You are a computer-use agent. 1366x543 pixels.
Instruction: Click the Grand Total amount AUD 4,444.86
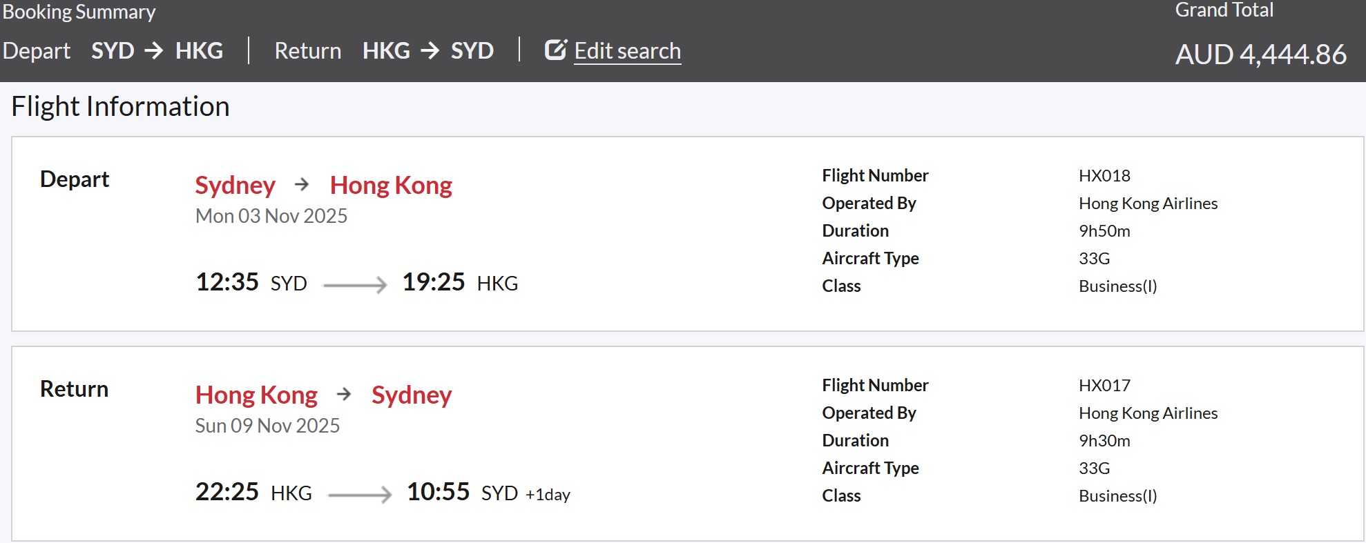[x=1260, y=55]
